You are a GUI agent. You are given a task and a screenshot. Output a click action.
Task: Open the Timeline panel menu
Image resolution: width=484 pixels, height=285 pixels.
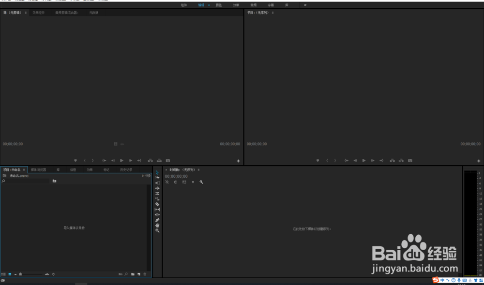pyautogui.click(x=198, y=170)
